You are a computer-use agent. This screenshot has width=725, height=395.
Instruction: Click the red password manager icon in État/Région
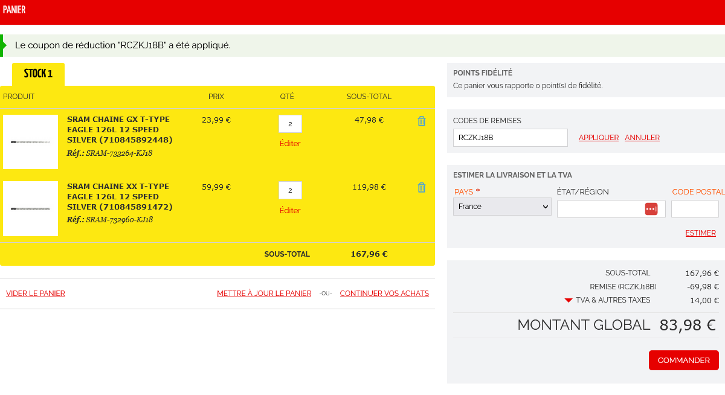[x=651, y=209]
